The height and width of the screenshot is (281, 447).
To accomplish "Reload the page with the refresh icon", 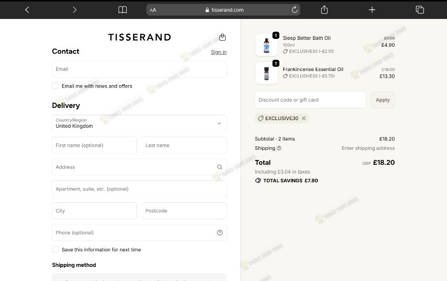I will (x=294, y=10).
